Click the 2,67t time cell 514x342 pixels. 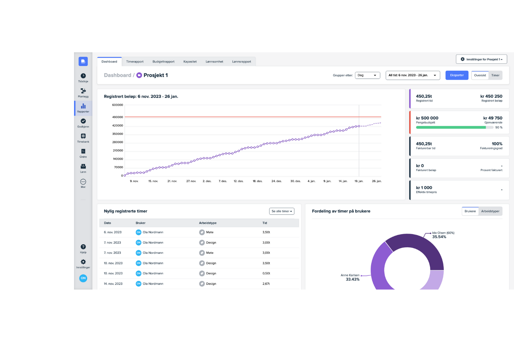coord(266,284)
